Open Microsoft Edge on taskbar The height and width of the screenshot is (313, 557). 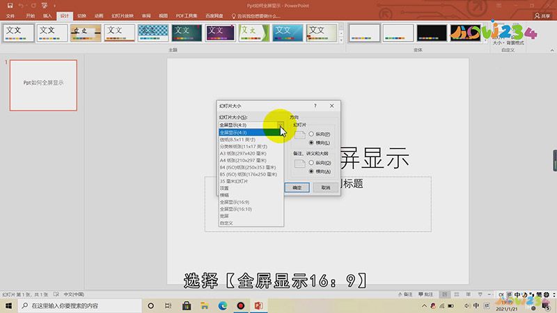coord(223,305)
